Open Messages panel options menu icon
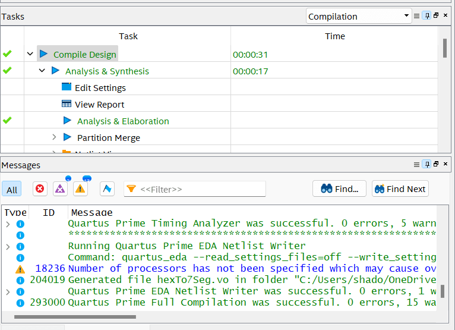 click(x=416, y=165)
